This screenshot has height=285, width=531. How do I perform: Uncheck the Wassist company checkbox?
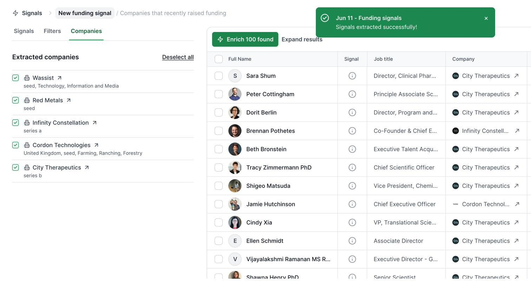point(15,78)
